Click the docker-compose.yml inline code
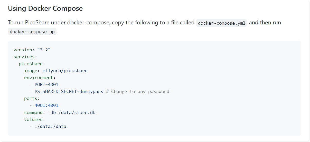310x142 pixels. 221,23
